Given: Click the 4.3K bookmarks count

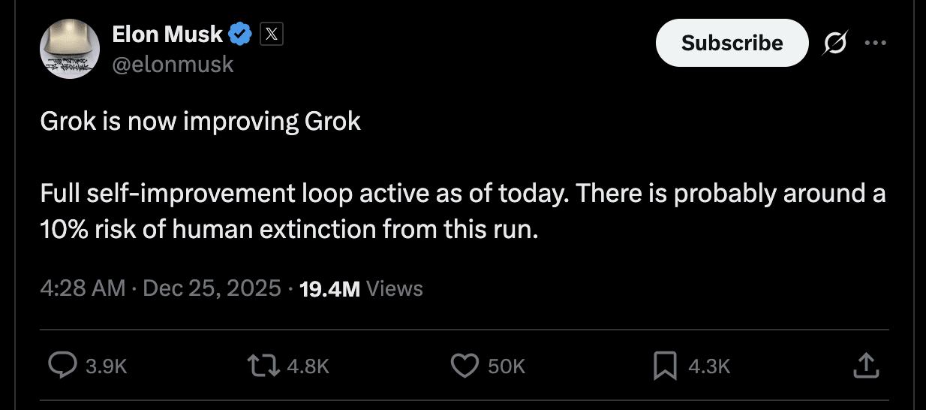Looking at the screenshot, I should click(x=709, y=366).
